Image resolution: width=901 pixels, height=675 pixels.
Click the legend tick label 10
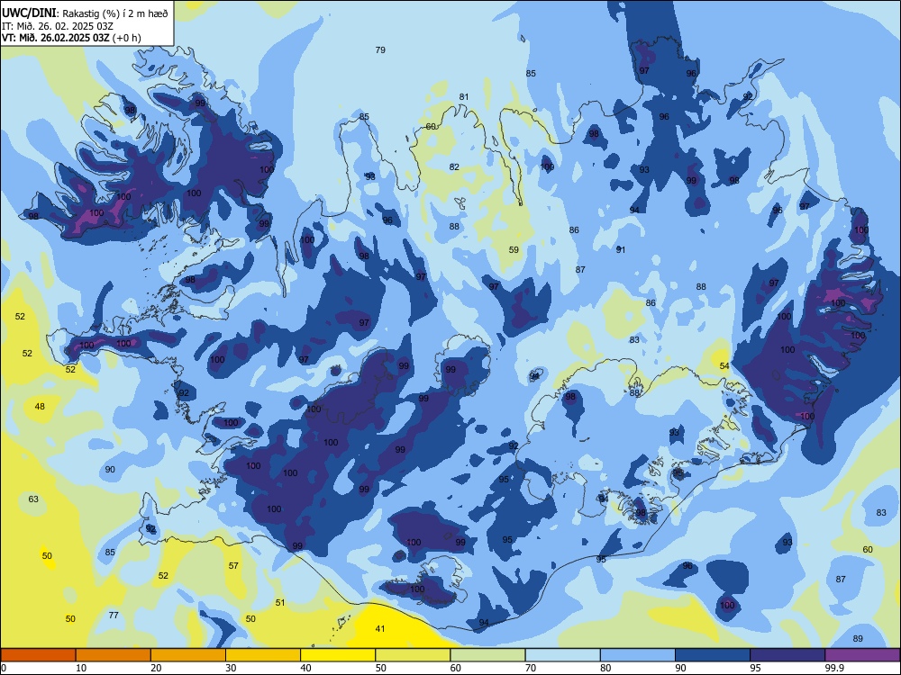[81, 668]
